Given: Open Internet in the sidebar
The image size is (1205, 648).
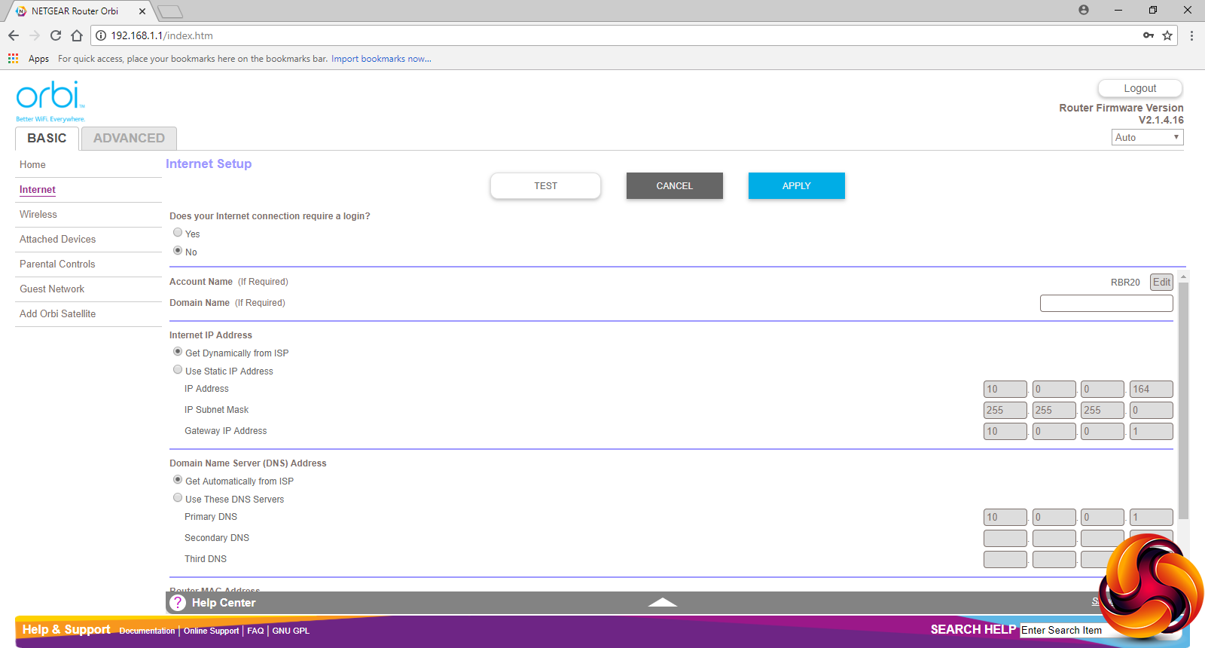Looking at the screenshot, I should click(x=38, y=190).
